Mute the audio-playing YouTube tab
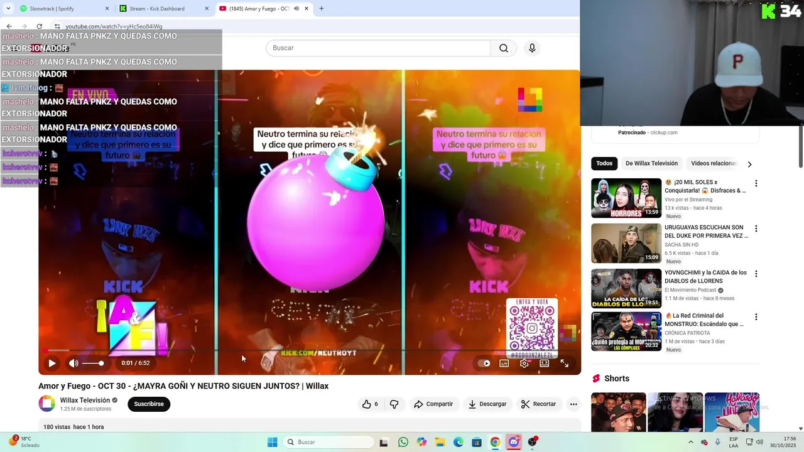The height and width of the screenshot is (452, 804). coord(296,9)
